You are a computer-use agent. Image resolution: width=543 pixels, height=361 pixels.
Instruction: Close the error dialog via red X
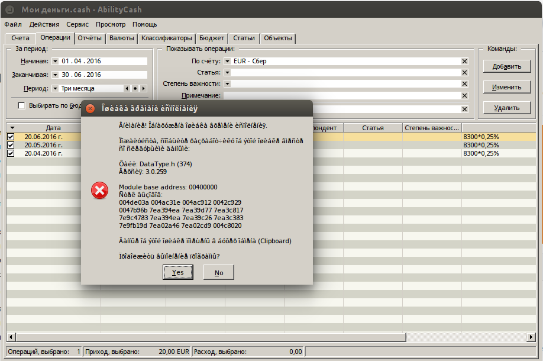pos(90,109)
